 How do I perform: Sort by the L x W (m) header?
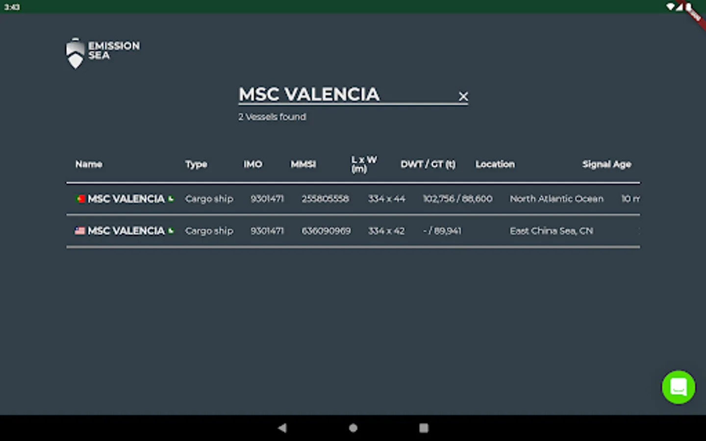pos(364,164)
